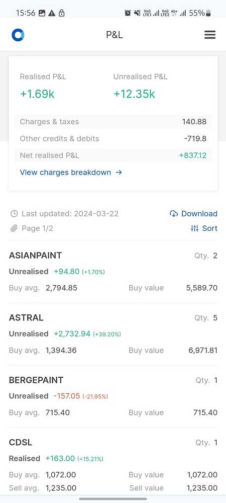Tap the Realised P&L +1.69k value
The height and width of the screenshot is (503, 226).
[x=37, y=94]
